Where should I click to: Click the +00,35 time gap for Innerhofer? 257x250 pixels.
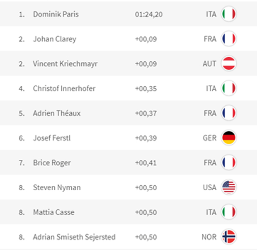coord(146,89)
